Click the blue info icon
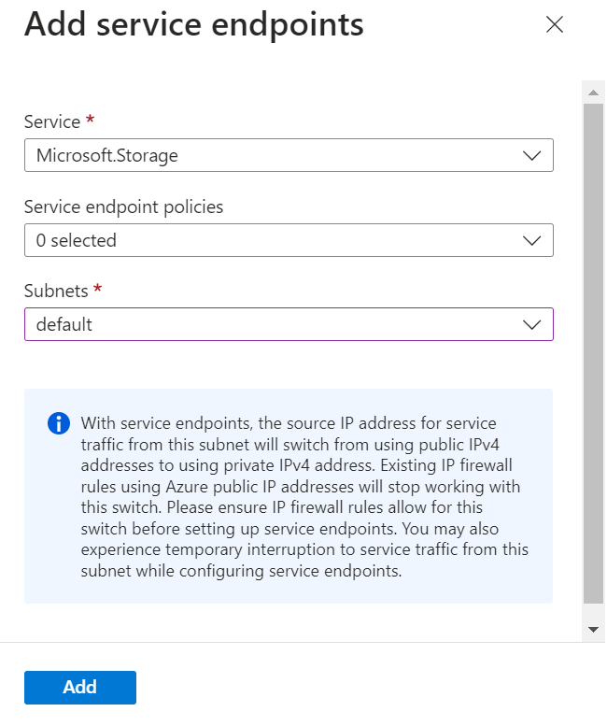Viewport: 607px width, 726px height. pos(58,424)
